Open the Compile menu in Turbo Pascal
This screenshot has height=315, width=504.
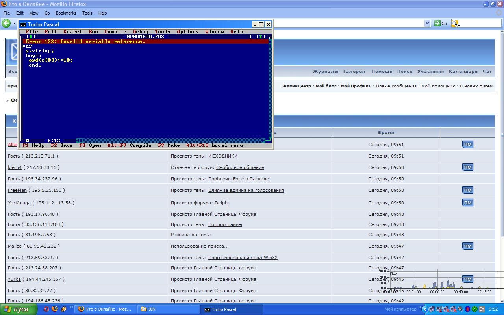pos(115,32)
